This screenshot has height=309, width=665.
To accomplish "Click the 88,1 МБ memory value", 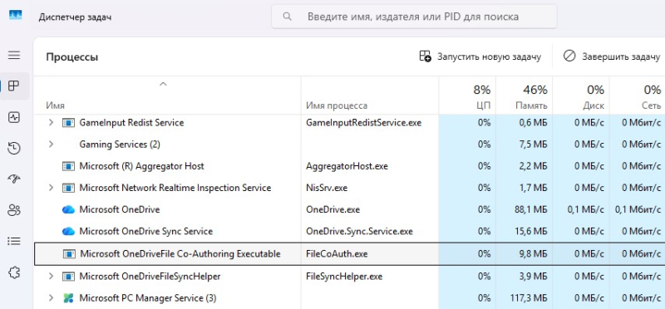I will (x=531, y=209).
